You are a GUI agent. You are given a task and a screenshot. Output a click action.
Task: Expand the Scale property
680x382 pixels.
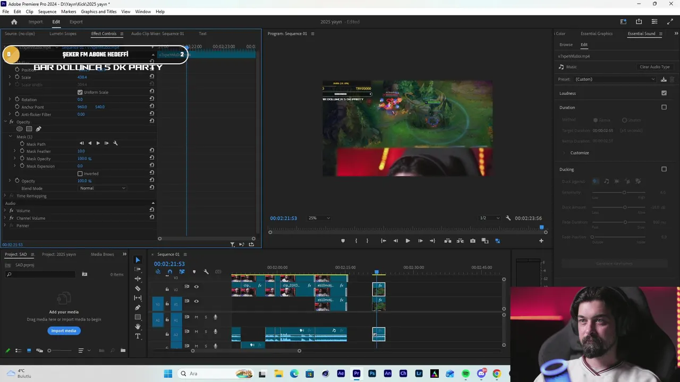pos(10,77)
